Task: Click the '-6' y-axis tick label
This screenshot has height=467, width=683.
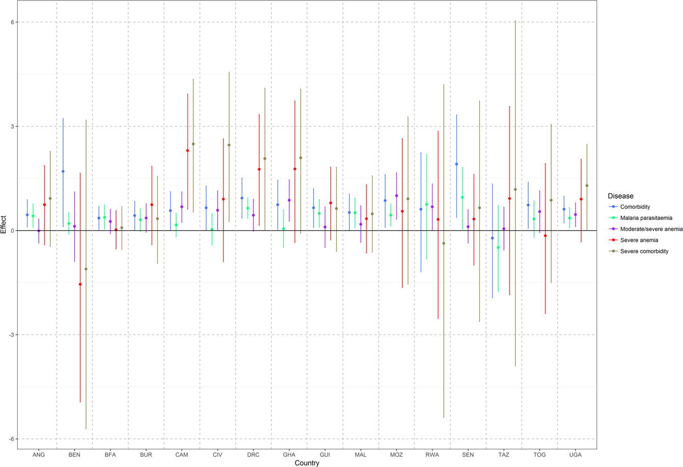Action: coord(11,439)
